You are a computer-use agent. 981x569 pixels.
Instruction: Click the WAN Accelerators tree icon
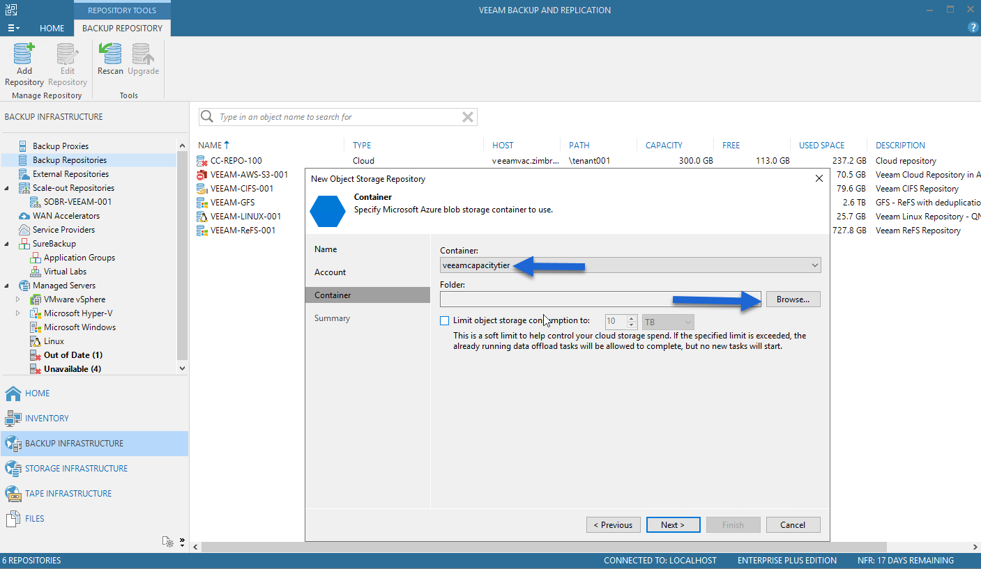(24, 216)
